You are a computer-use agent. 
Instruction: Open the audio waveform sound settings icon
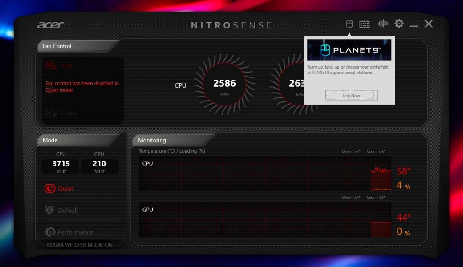point(383,24)
